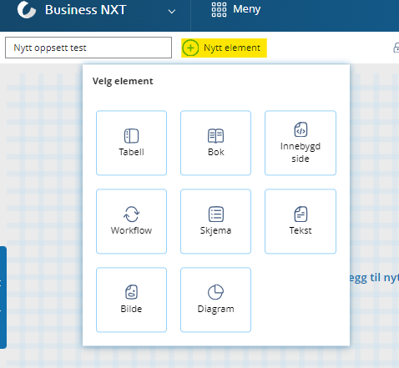Click the Business NXT logo icon
Screen dimensions: 399x368
click(27, 10)
